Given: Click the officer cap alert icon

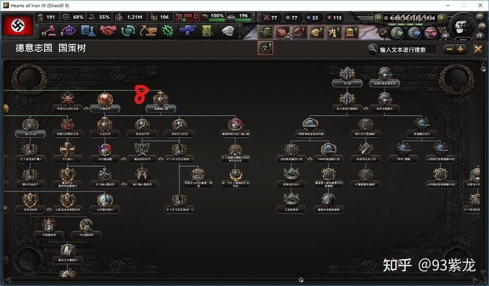Looking at the screenshot, I should pos(316,32).
